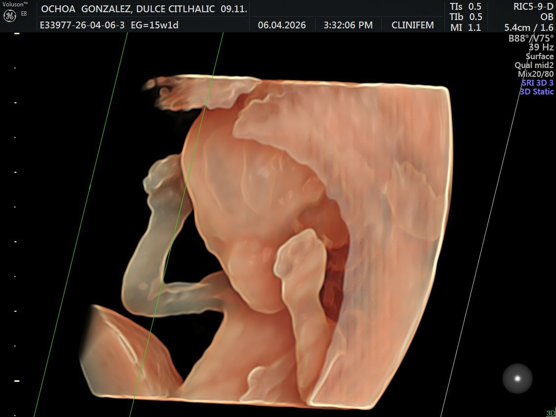Click the CLINIFEM clinic label
This screenshot has height=417, width=556.
(413, 25)
